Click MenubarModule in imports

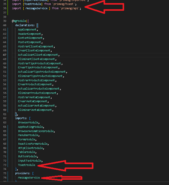click(28, 135)
